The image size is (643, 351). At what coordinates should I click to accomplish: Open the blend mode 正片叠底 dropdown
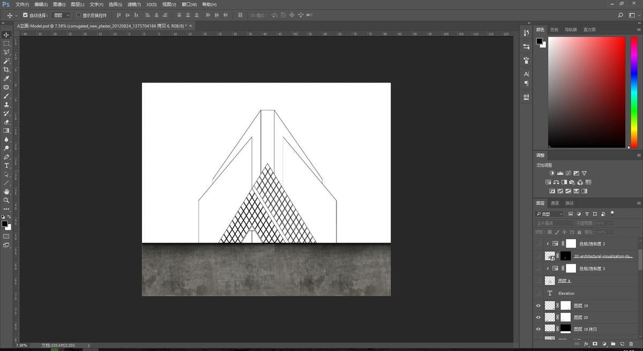[x=555, y=223]
